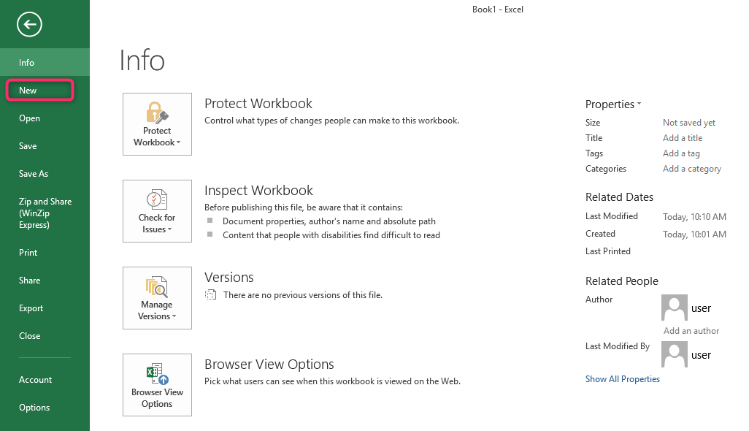Open Browser View Options icon button
The width and height of the screenshot is (749, 431).
(157, 375)
